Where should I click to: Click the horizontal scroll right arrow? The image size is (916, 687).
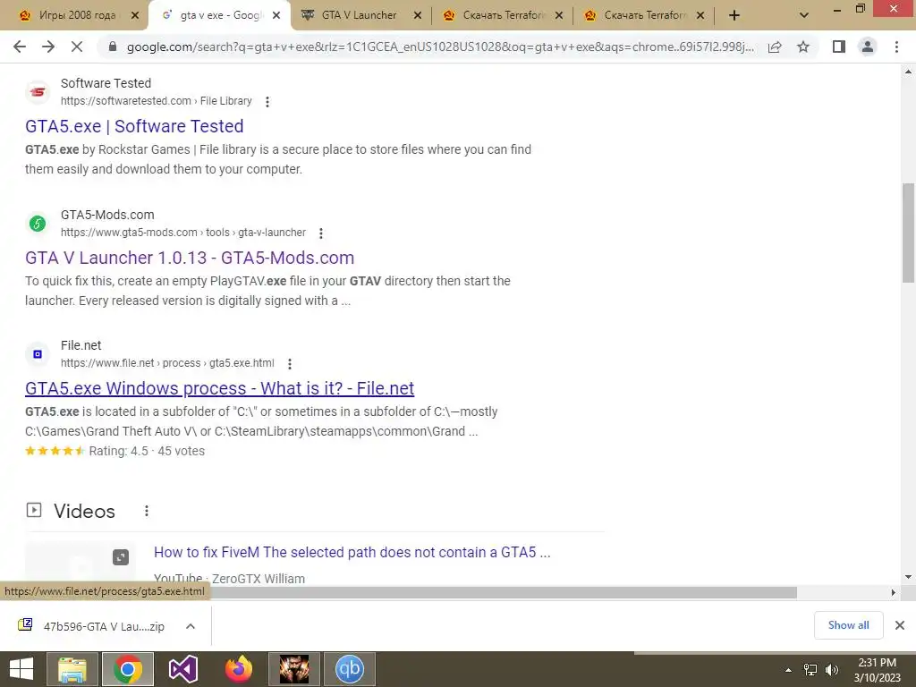click(894, 593)
